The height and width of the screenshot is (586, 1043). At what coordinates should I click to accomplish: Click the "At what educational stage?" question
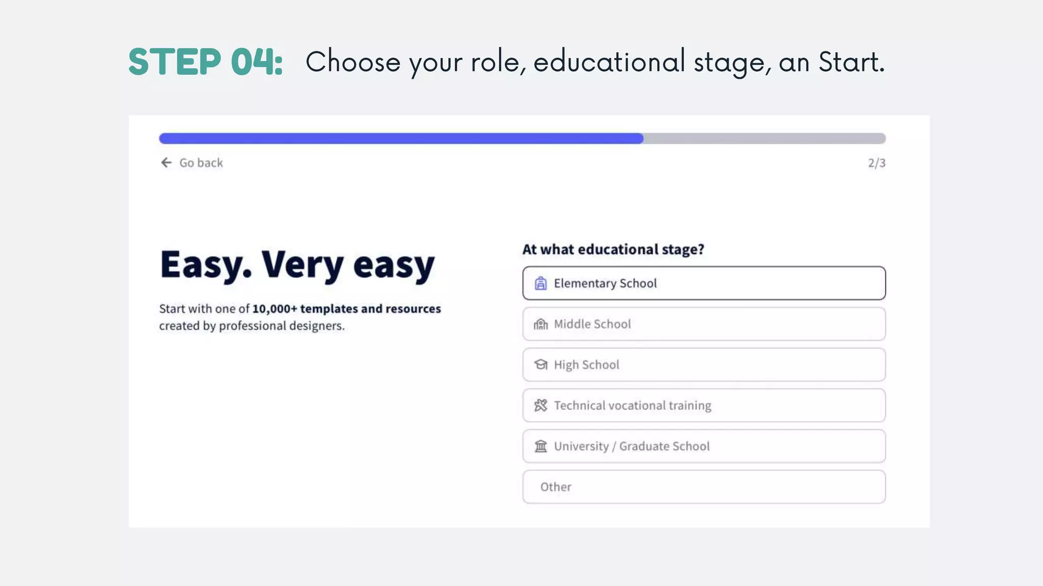[613, 249]
